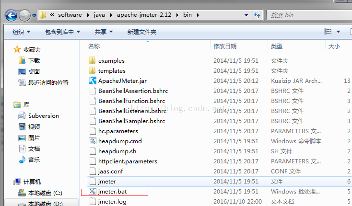The width and height of the screenshot is (352, 206).
Task: Create a folder with 新建文件夹
Action: coord(142,32)
